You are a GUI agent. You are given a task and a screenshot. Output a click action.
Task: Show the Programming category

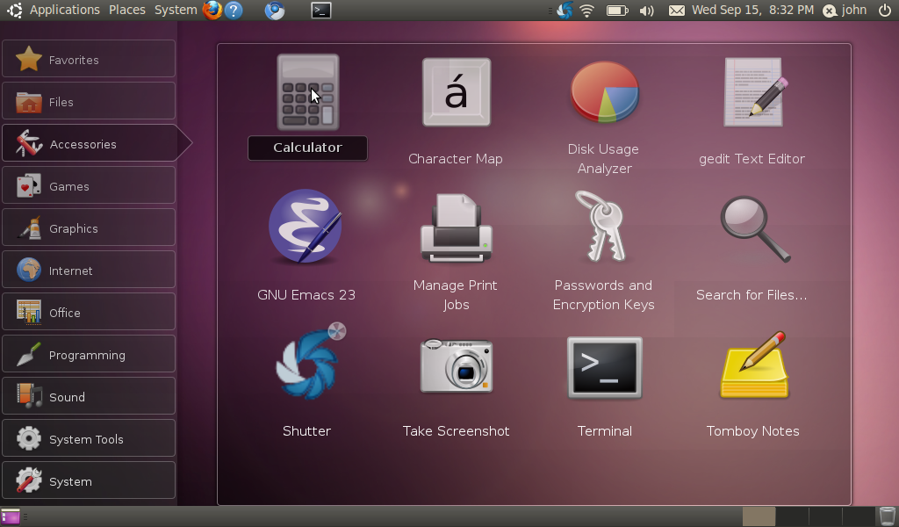tap(89, 355)
